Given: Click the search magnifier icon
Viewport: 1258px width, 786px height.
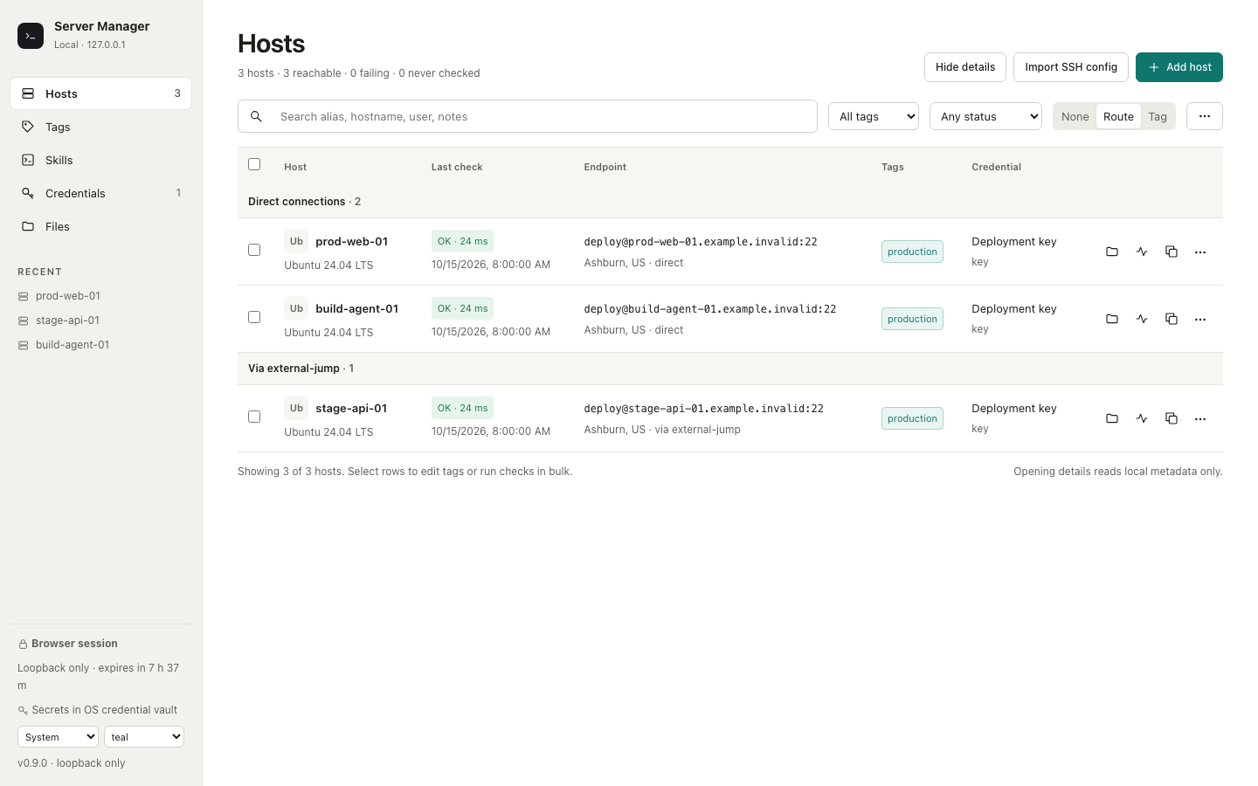Looking at the screenshot, I should pos(256,116).
